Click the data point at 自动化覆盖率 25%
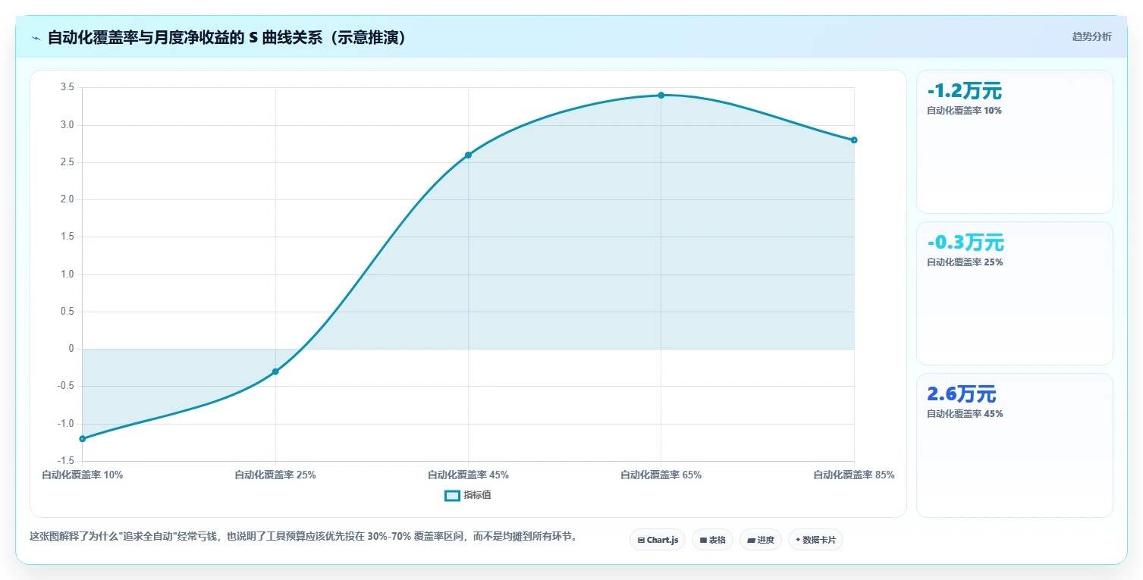 click(275, 372)
